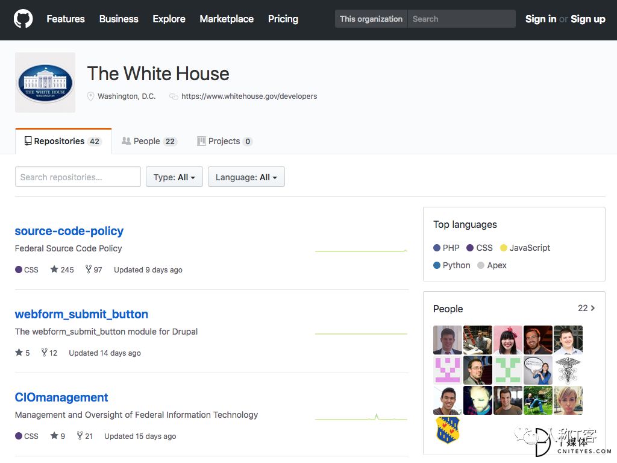Filter by CSS in Top languages
The image size is (617, 463).
[480, 248]
